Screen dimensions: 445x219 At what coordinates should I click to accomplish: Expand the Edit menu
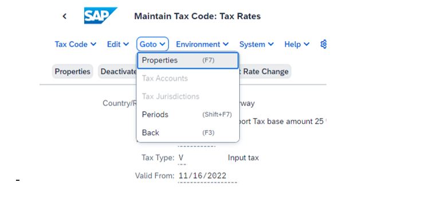point(118,44)
